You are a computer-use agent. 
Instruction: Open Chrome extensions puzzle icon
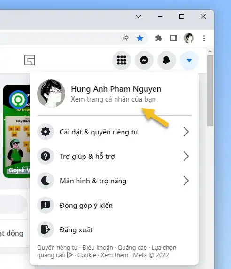pos(159,38)
